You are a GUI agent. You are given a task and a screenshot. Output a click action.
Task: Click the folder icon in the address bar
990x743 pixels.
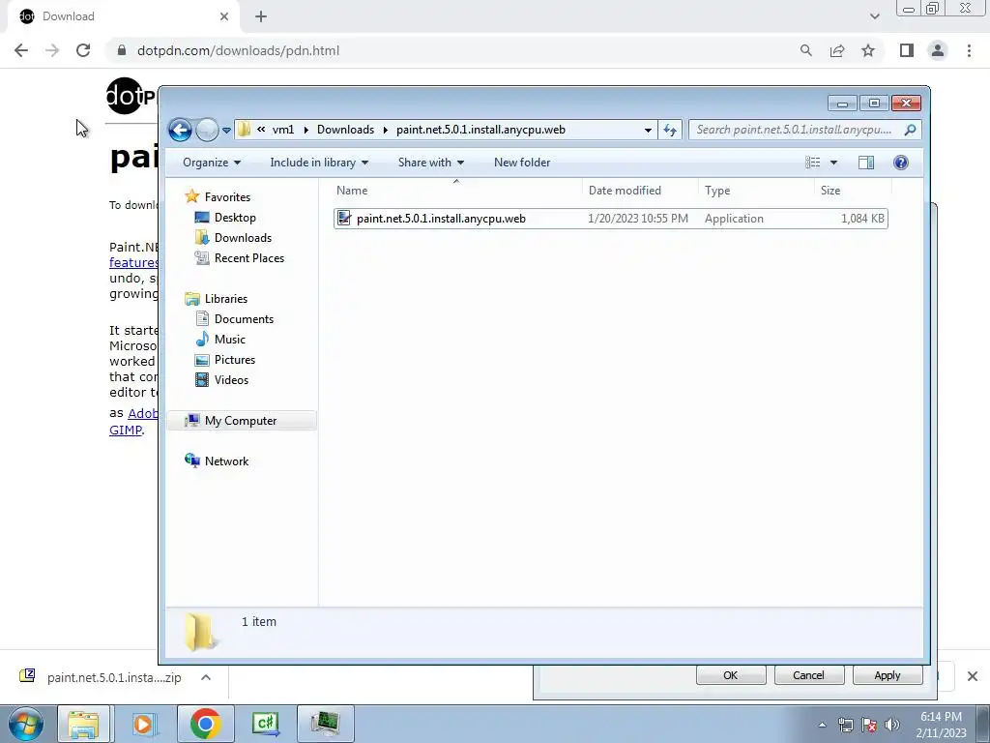(x=245, y=130)
